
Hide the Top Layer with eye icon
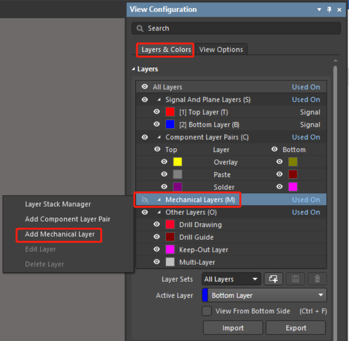(x=157, y=112)
